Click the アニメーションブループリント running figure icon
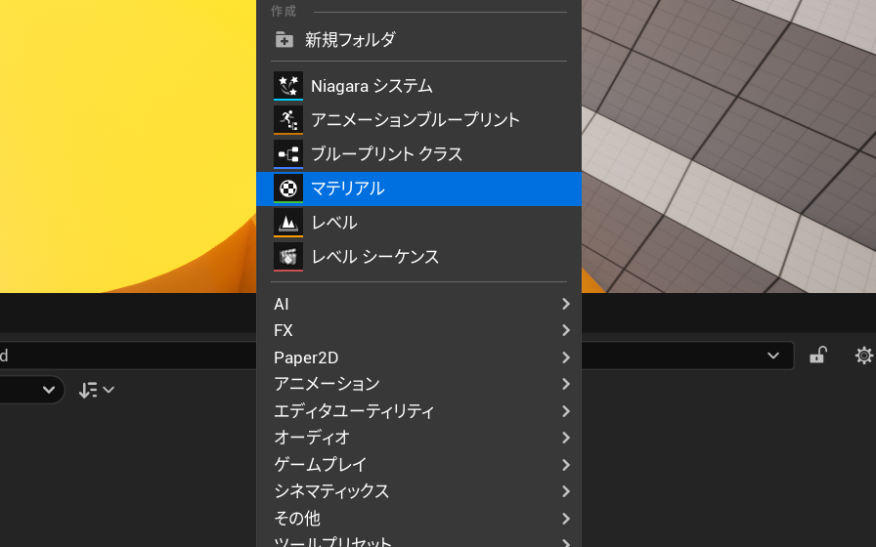Viewport: 876px width, 547px height. tap(288, 120)
